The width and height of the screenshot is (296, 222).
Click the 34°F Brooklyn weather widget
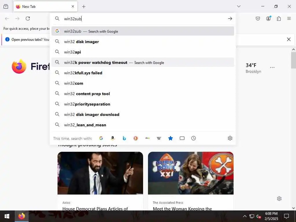[253, 68]
